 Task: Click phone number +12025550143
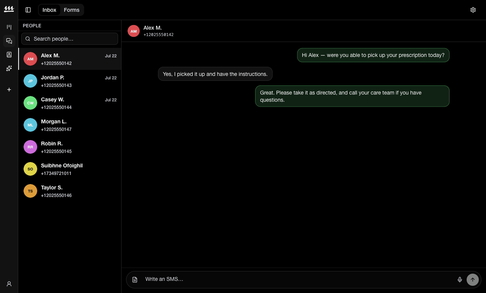[56, 85]
